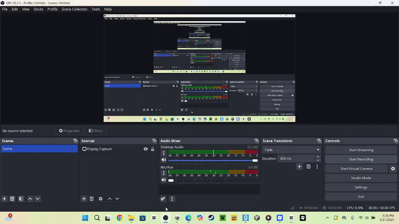Move scene down arrow in Scenes panel

coord(38,199)
